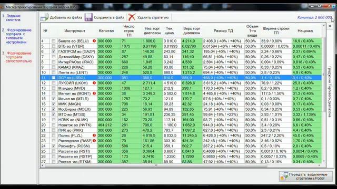Check the ДетскийМир (DSKY) checkbox
Viewport: 337px width, 189px height.
[x=54, y=57]
